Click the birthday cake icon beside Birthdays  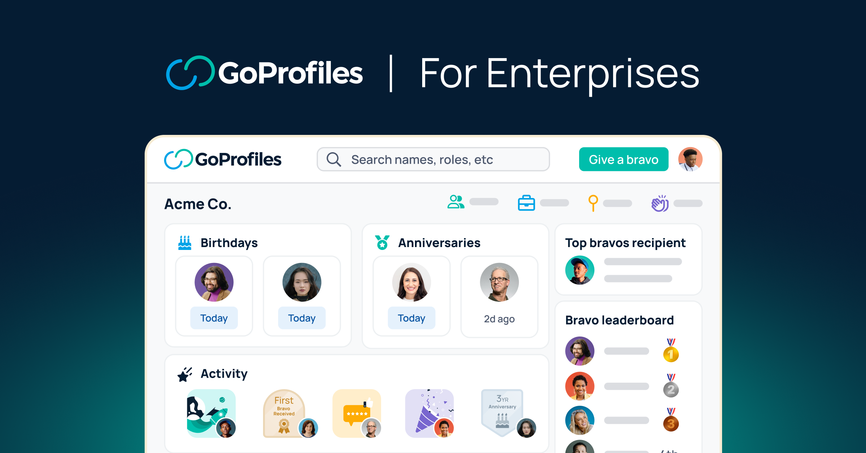click(184, 242)
